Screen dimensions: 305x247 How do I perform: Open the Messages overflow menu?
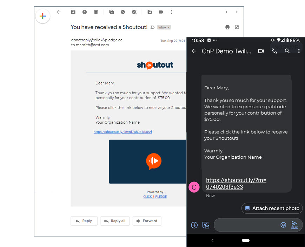(299, 51)
